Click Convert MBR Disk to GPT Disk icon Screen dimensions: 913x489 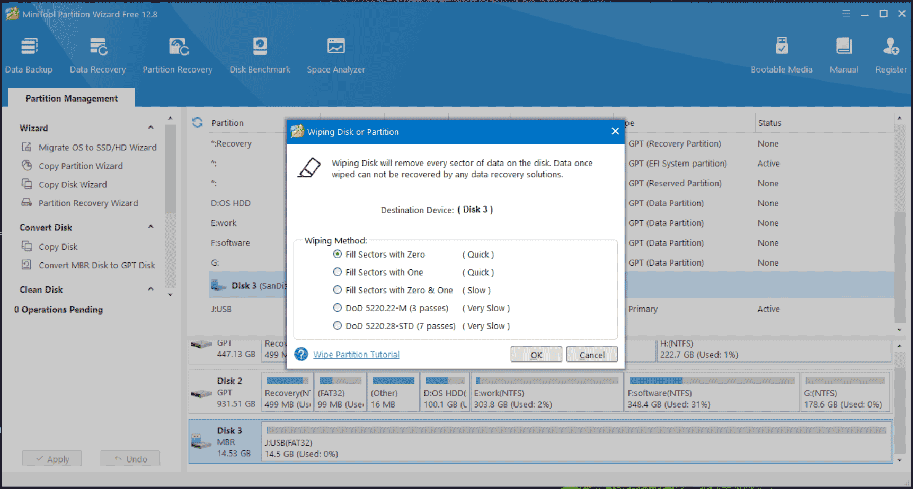coord(26,265)
